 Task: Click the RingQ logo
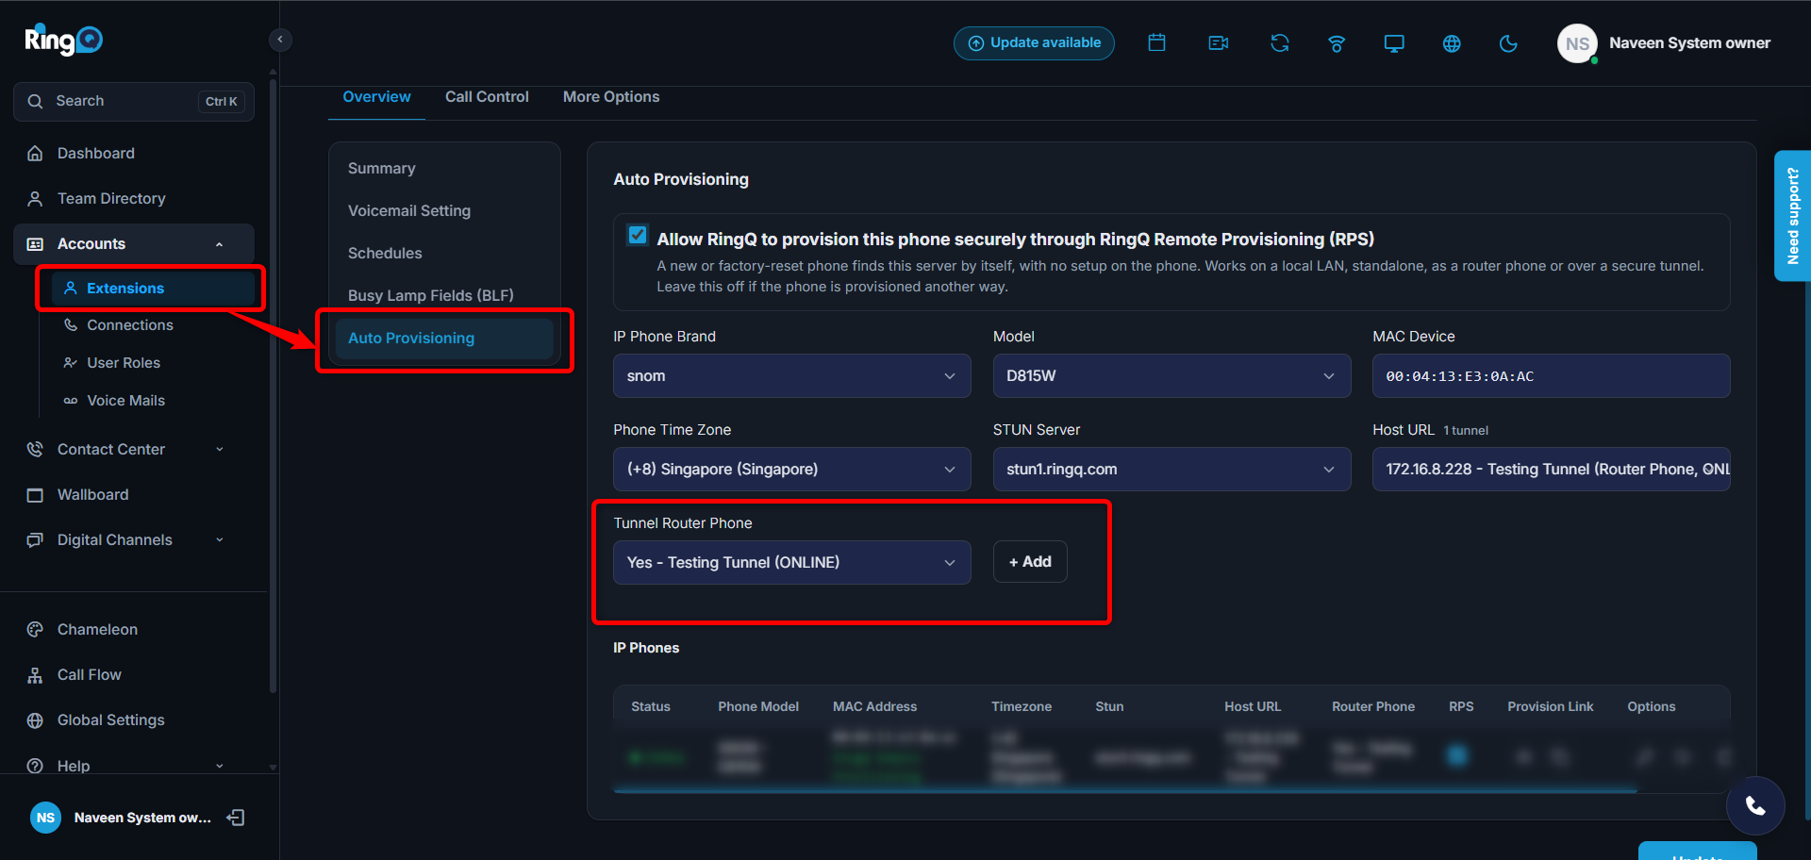tap(63, 40)
